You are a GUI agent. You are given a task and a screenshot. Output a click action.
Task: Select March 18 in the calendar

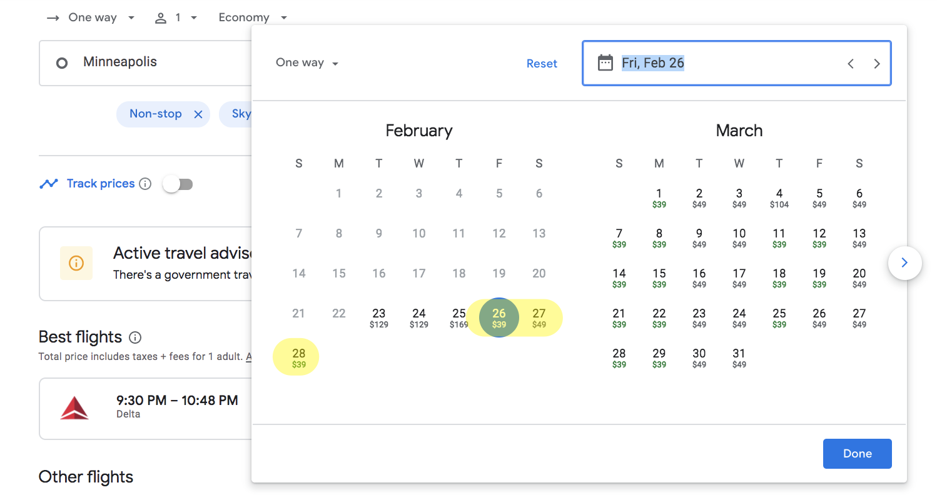coord(779,277)
